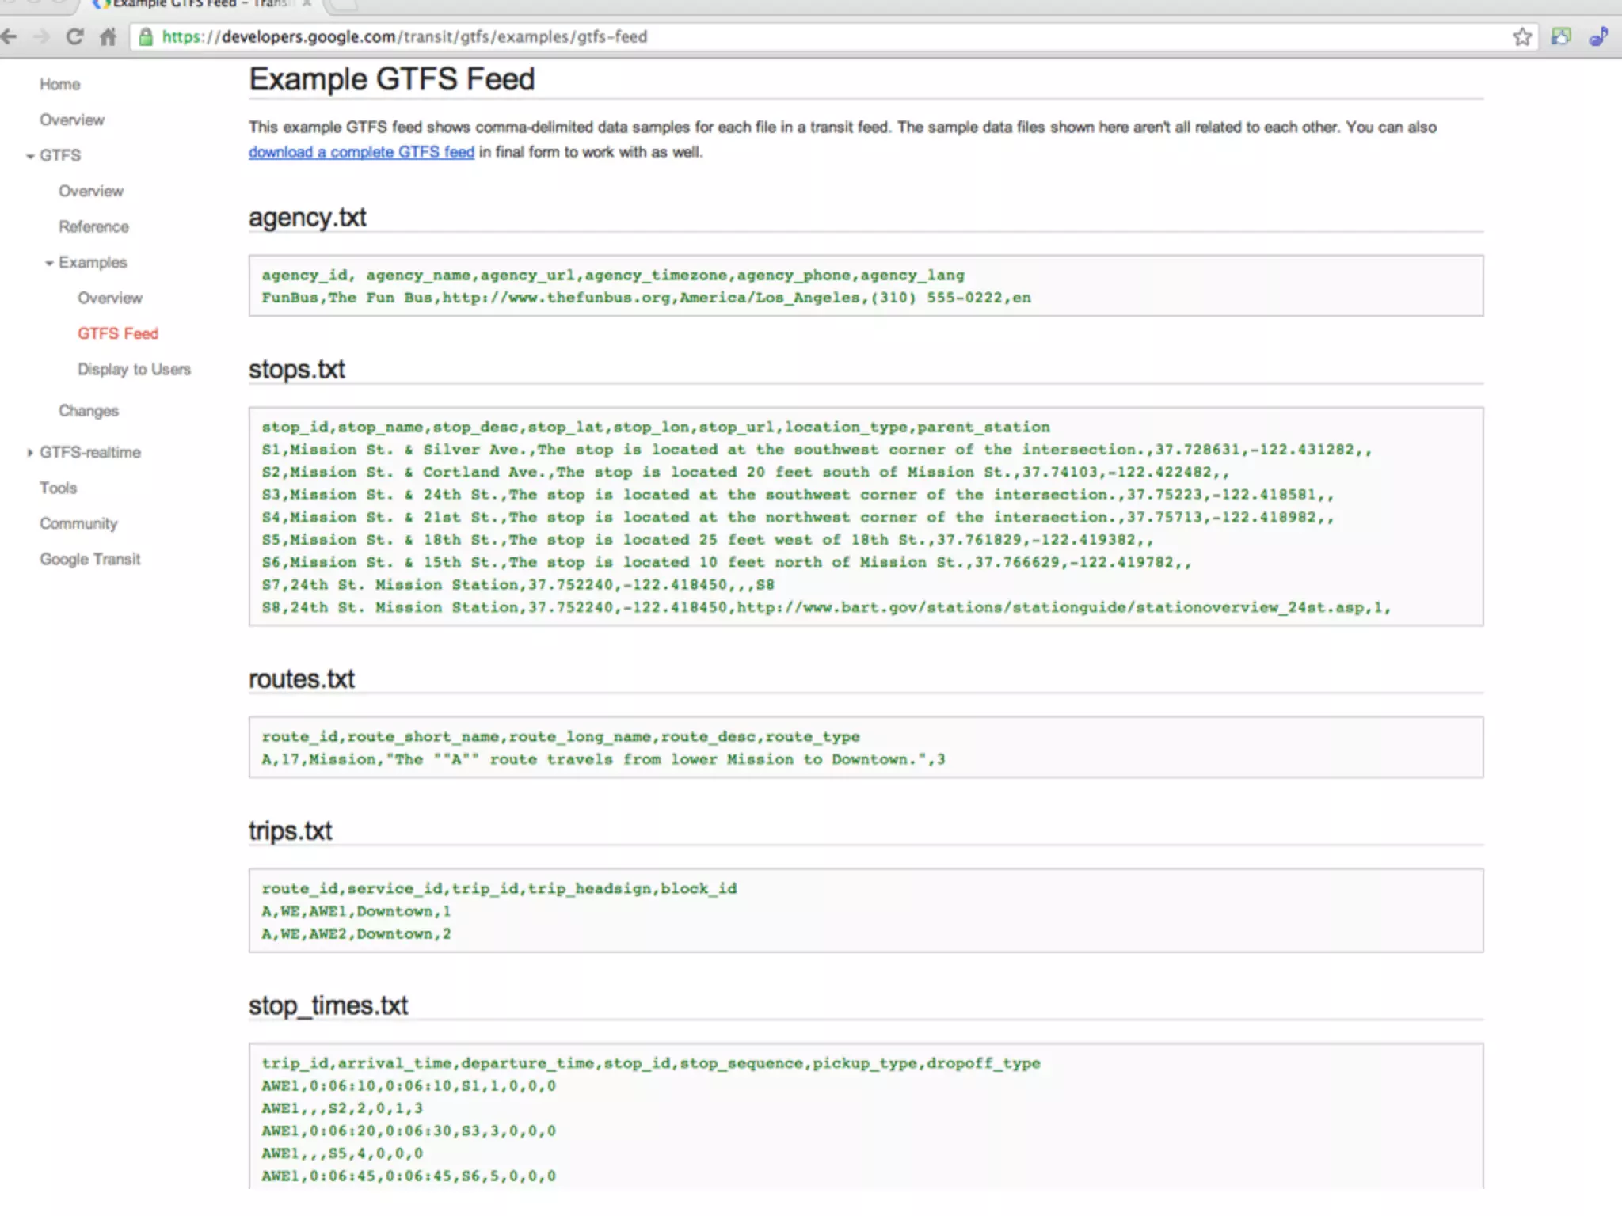Click the address bar URL field
This screenshot has height=1216, width=1622.
[x=792, y=36]
